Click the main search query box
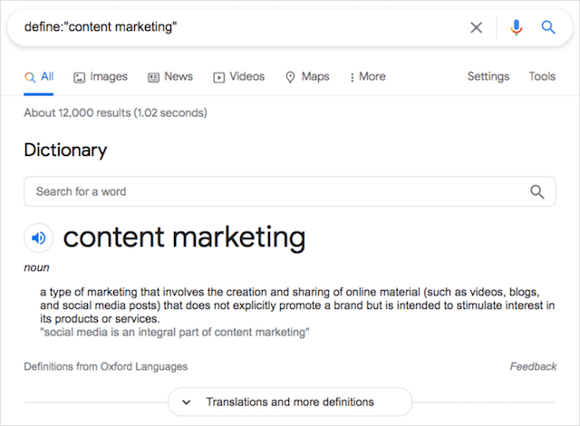Viewport: 580px width, 426px height. pos(236,27)
